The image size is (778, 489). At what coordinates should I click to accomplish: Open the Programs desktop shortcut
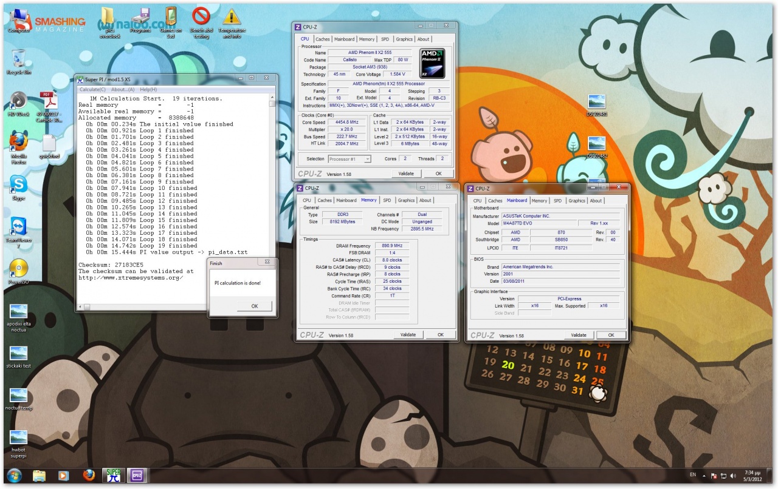pos(140,20)
